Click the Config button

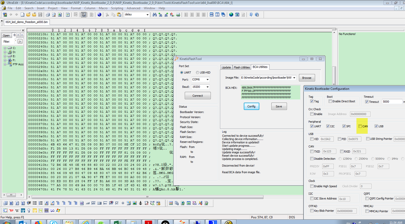(251, 106)
